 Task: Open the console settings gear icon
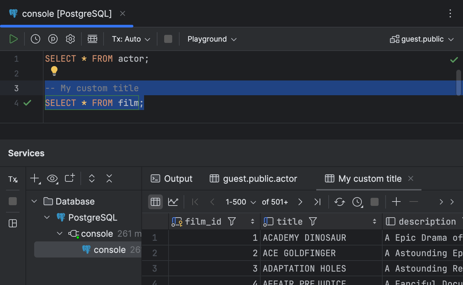pyautogui.click(x=70, y=39)
